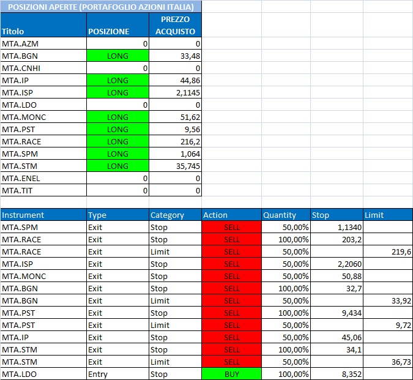
Task: Select the Quantity column header
Action: point(286,215)
